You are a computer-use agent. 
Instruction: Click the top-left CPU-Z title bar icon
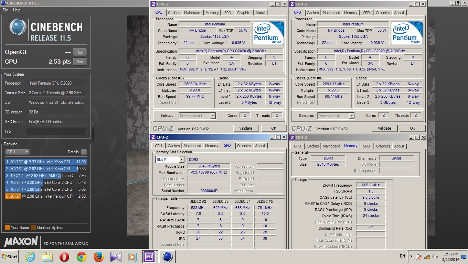[x=153, y=4]
